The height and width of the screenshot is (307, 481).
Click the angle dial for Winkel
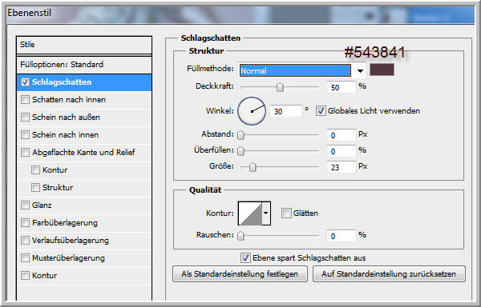tap(252, 111)
